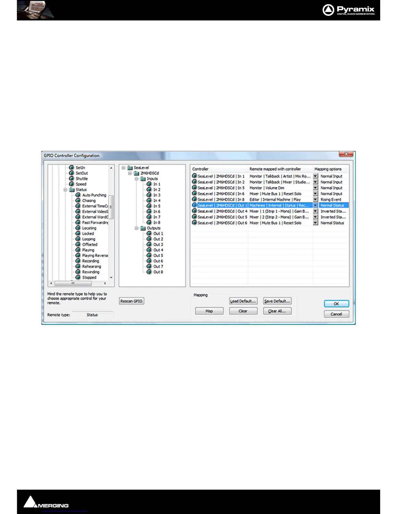
Task: Select the In 1 input icon
Action: coord(149,184)
